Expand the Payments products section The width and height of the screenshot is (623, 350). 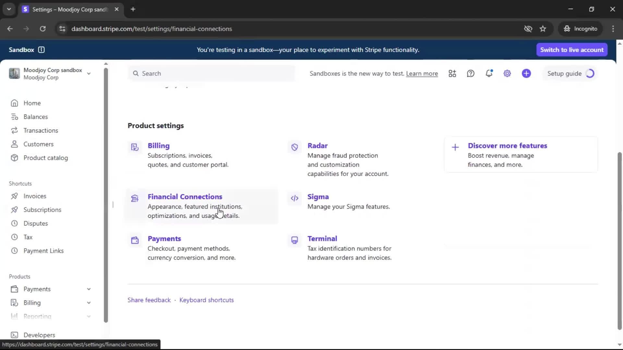click(x=89, y=289)
